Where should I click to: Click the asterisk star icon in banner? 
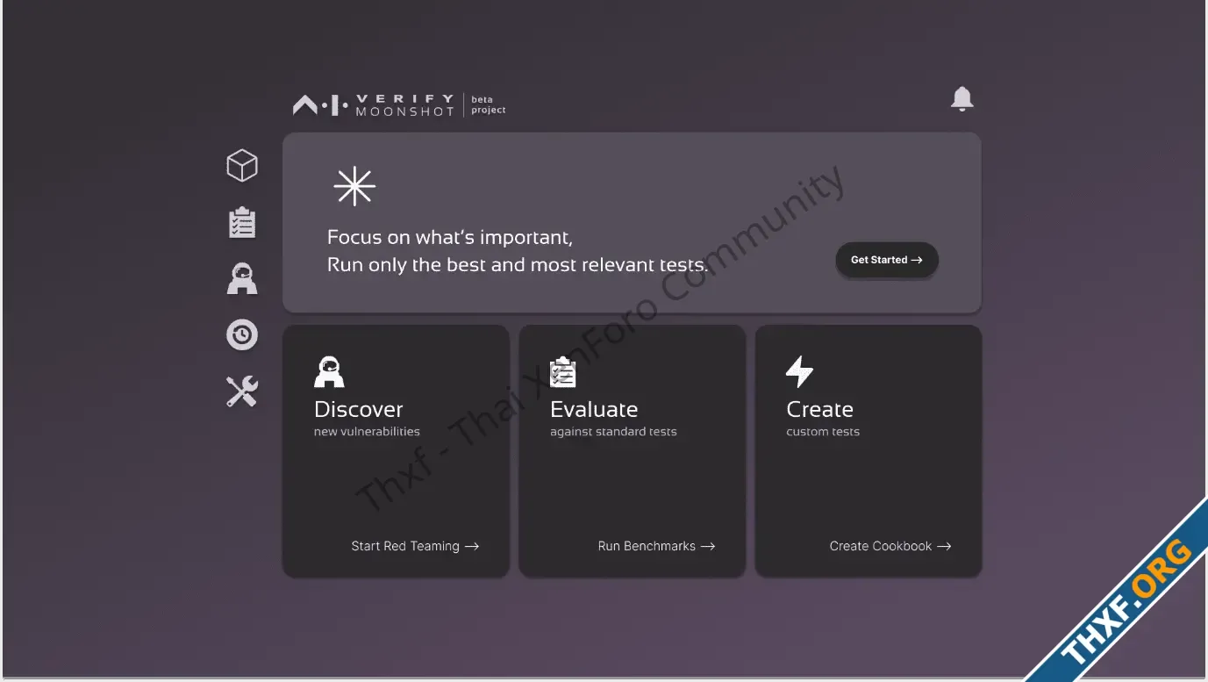click(354, 187)
